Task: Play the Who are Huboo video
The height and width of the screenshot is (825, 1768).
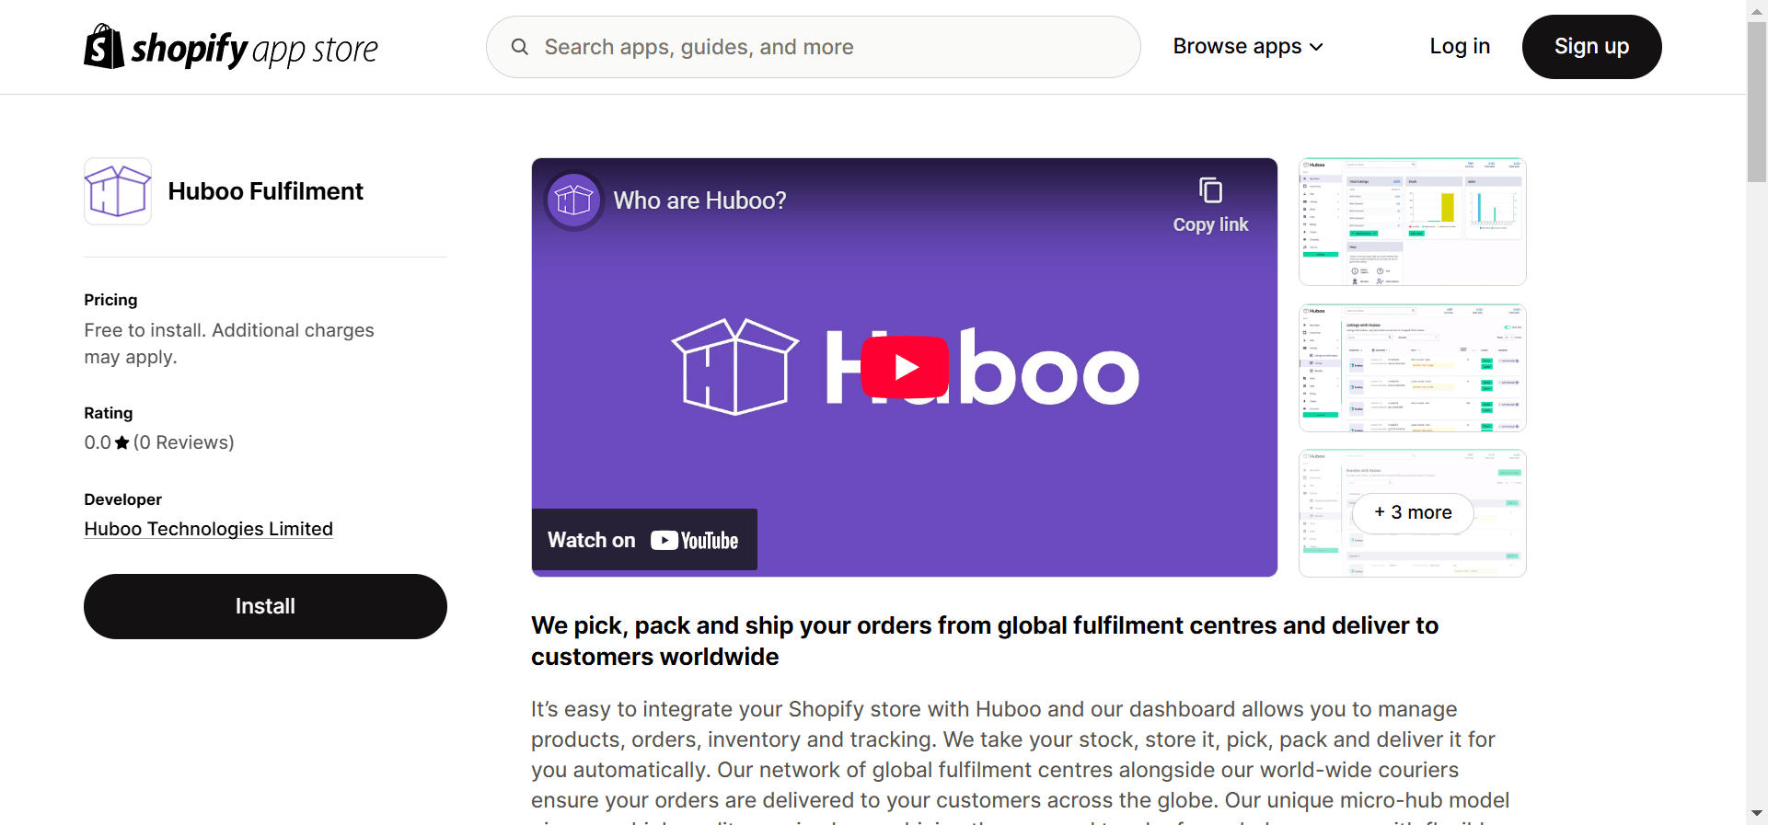Action: coord(904,367)
